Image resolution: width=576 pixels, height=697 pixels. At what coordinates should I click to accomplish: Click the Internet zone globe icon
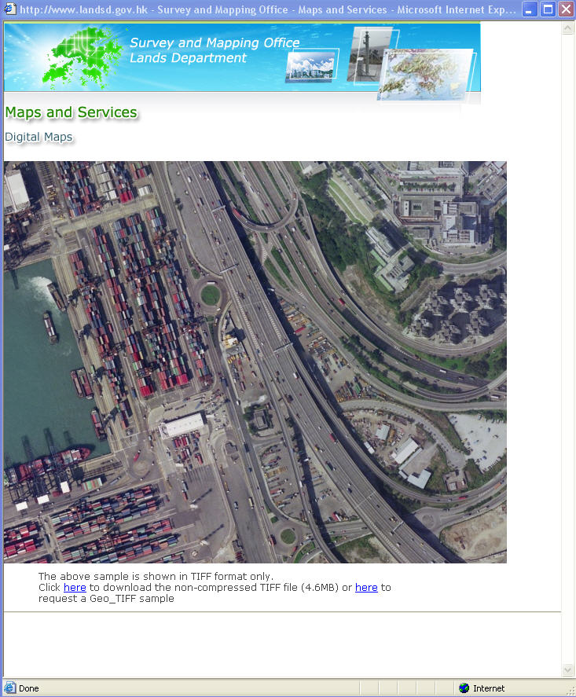(464, 688)
